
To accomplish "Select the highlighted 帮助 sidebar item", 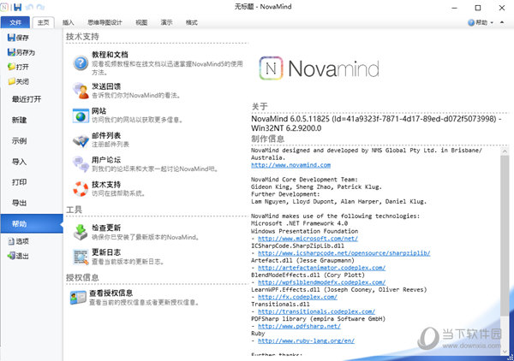I will (32, 223).
